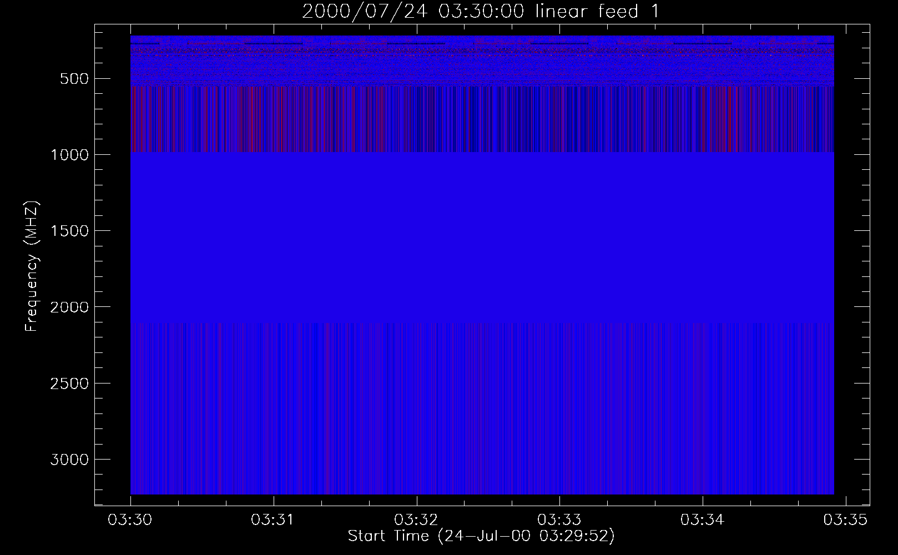Select the 2500 frequency tick label
This screenshot has height=555, width=898.
[69, 384]
